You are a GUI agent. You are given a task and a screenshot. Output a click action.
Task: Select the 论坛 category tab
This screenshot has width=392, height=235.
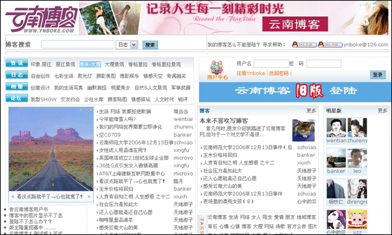click(x=17, y=98)
